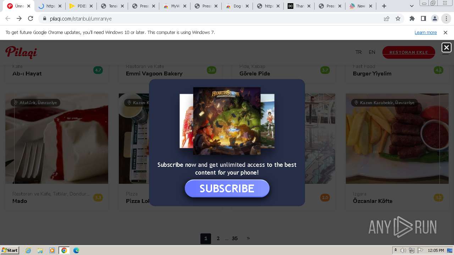Close the Ümraniye Pilaqi tab
Screen dimensions: 454x255
pos(29,6)
